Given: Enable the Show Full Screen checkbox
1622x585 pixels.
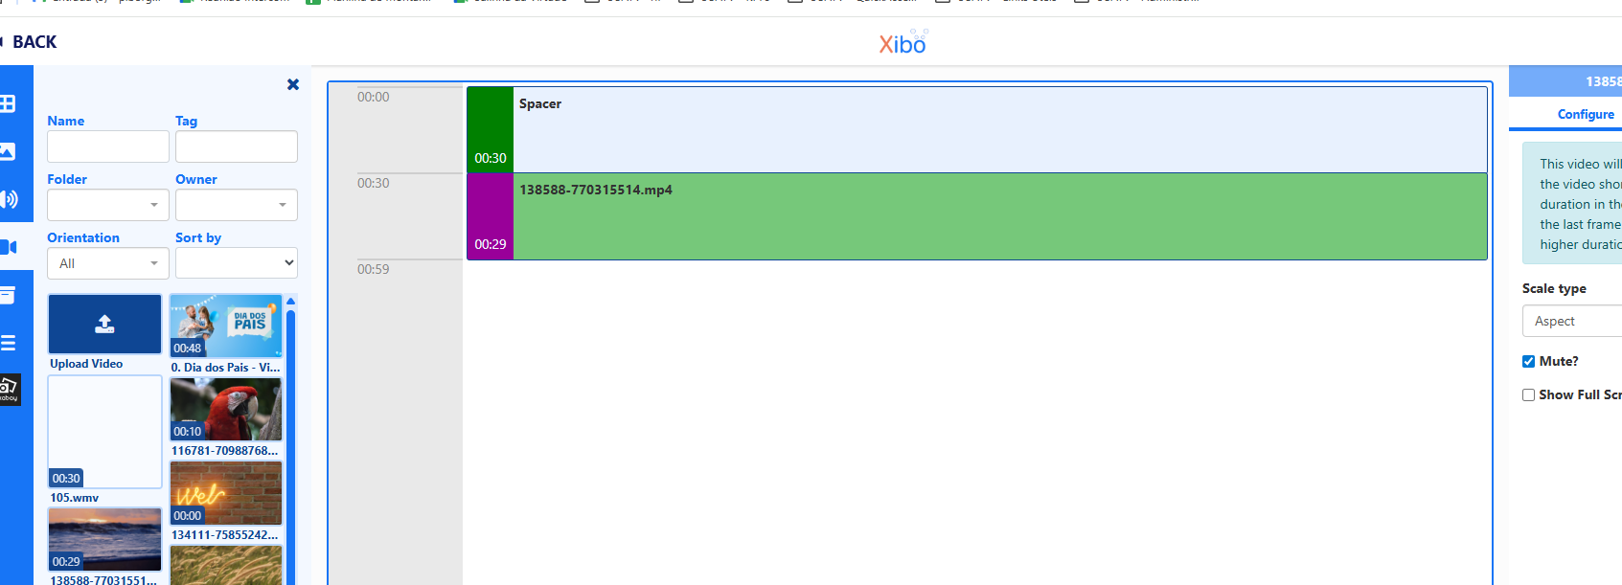Looking at the screenshot, I should (x=1528, y=394).
